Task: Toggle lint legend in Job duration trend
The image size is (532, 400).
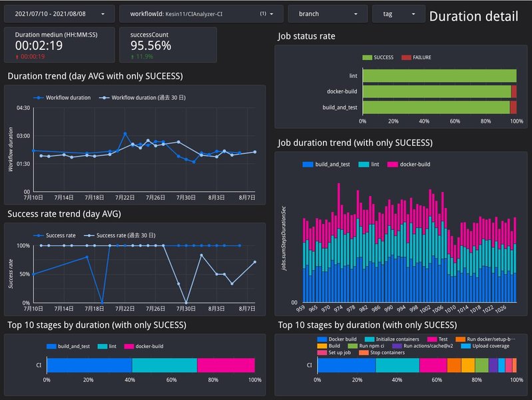Action: click(x=369, y=164)
